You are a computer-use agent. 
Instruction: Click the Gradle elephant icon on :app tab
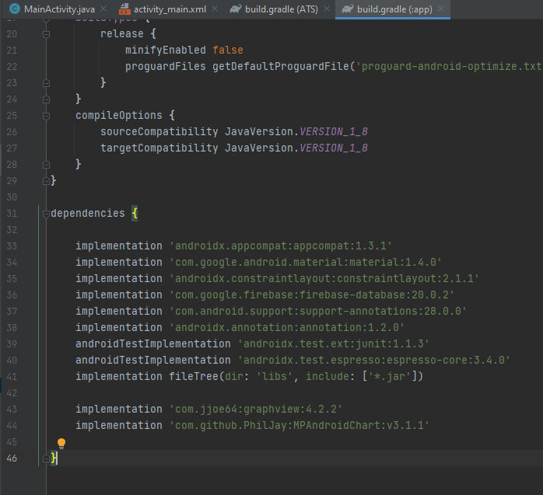tap(347, 9)
